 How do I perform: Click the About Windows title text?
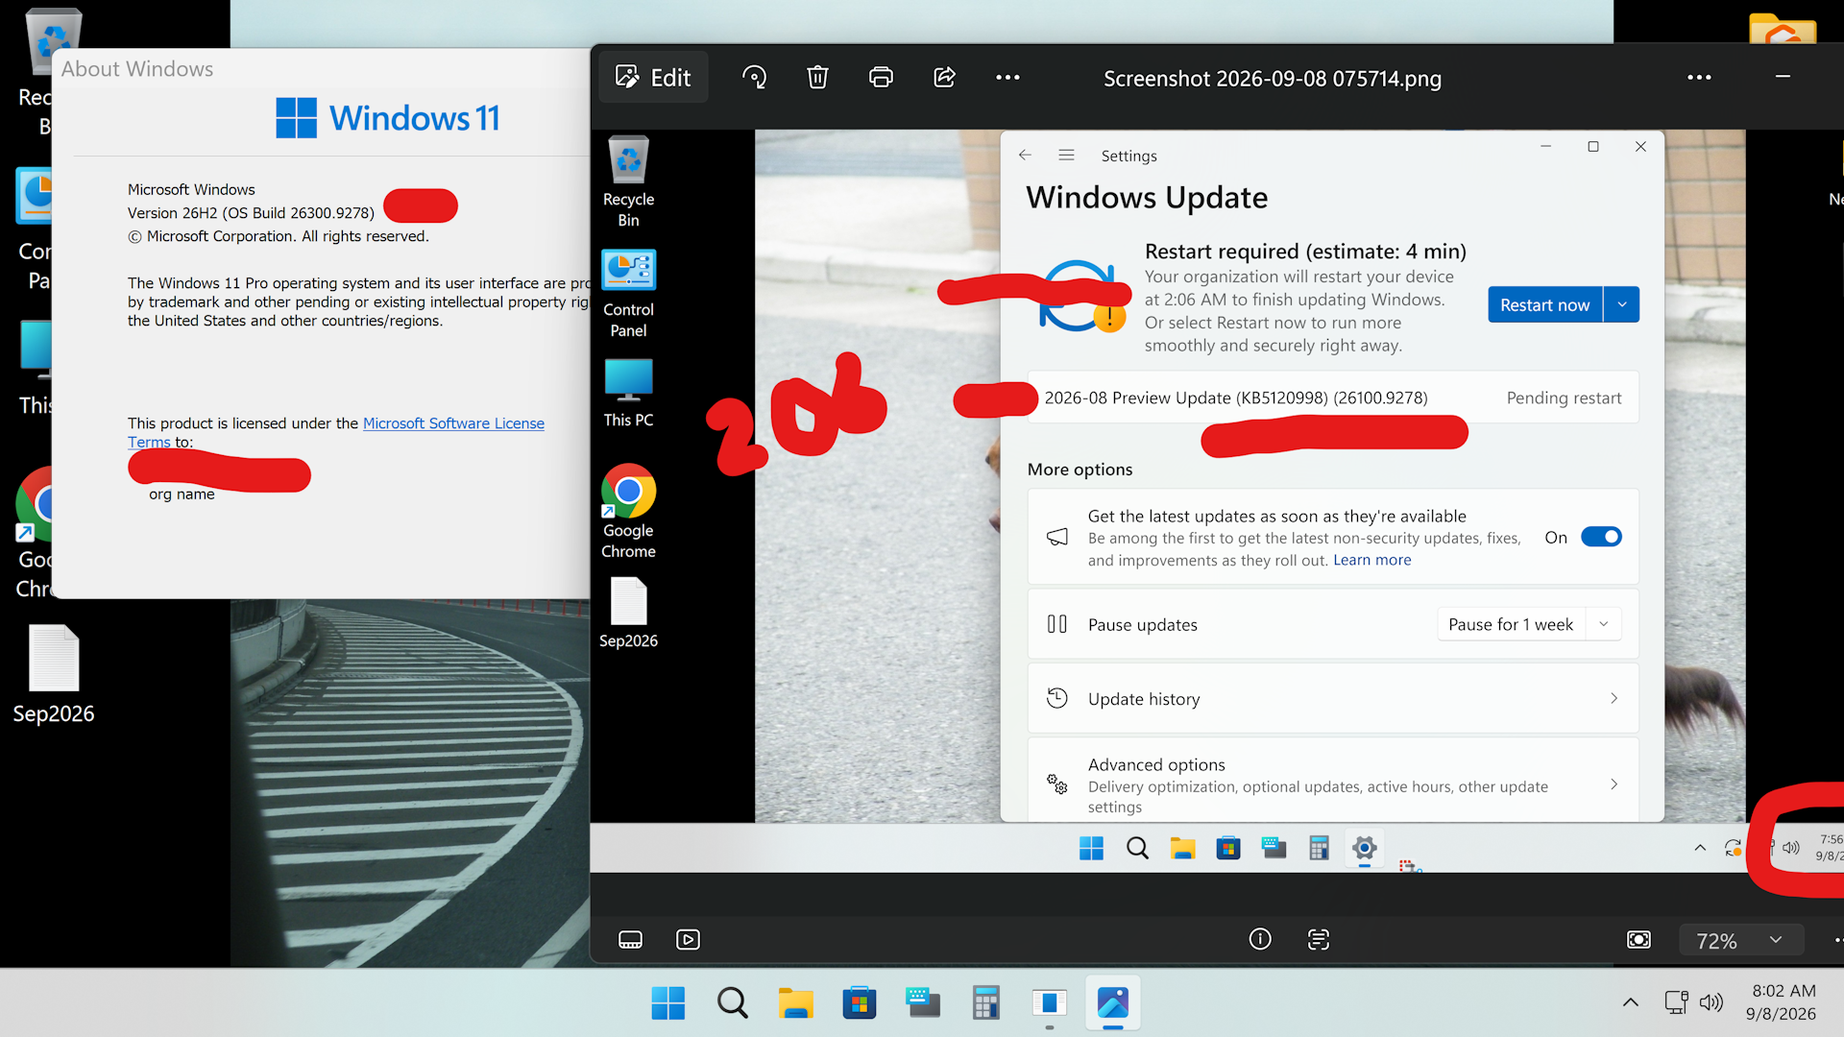137,69
